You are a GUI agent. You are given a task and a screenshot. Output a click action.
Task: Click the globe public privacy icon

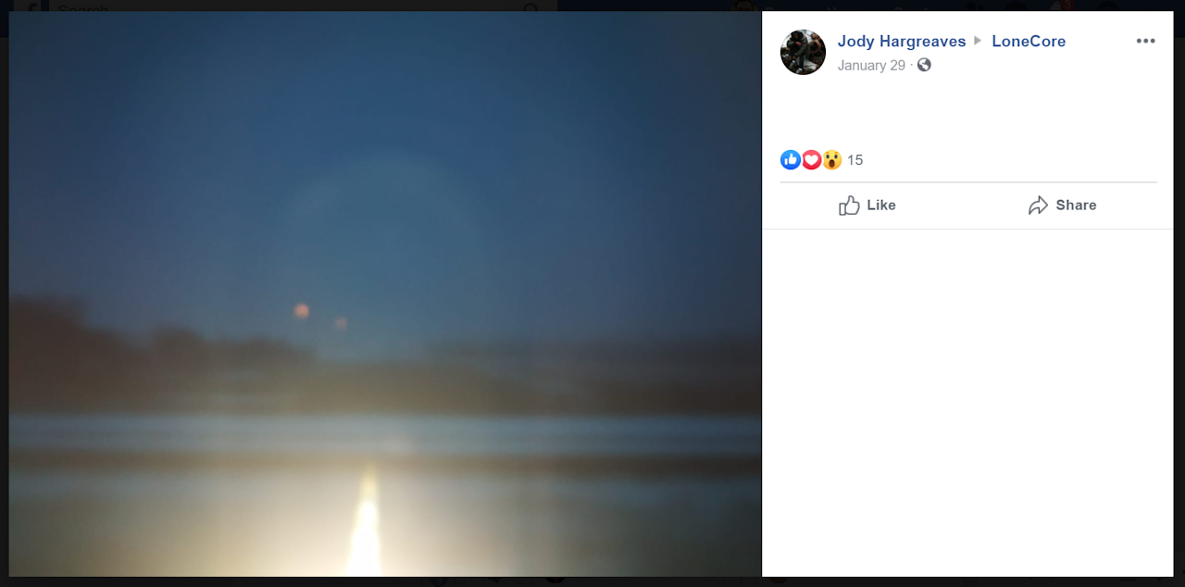[x=924, y=65]
